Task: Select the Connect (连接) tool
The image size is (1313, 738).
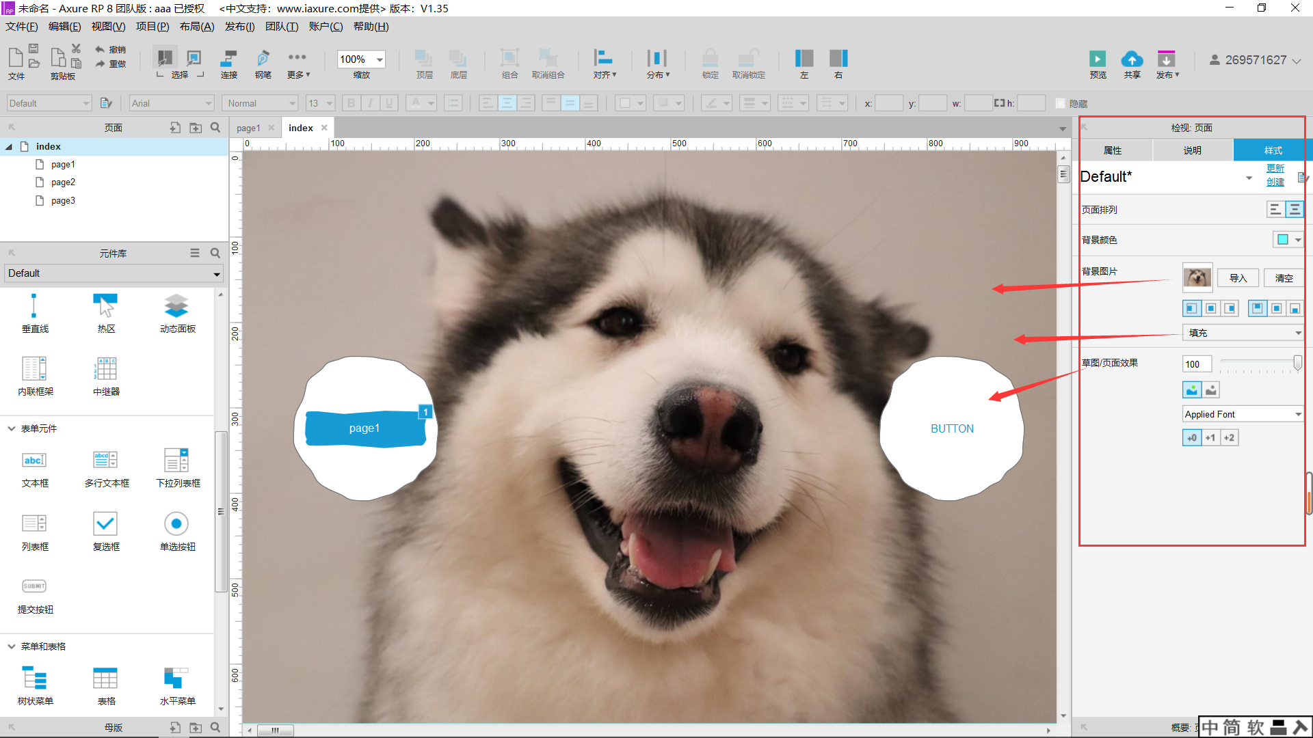Action: click(x=228, y=59)
